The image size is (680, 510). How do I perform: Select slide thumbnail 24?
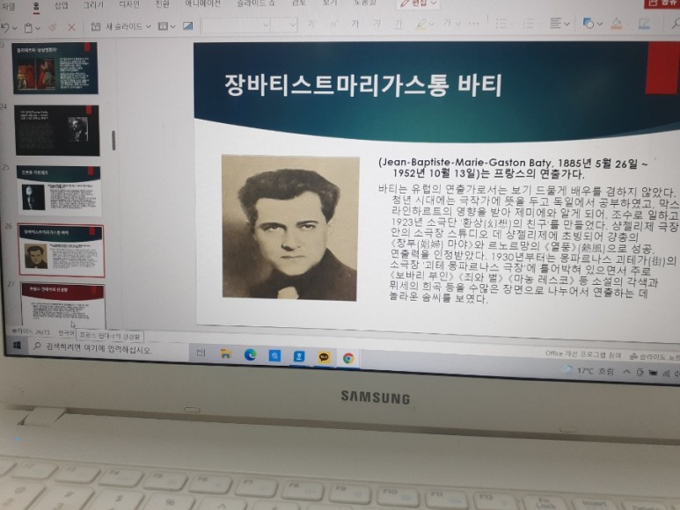click(57, 130)
